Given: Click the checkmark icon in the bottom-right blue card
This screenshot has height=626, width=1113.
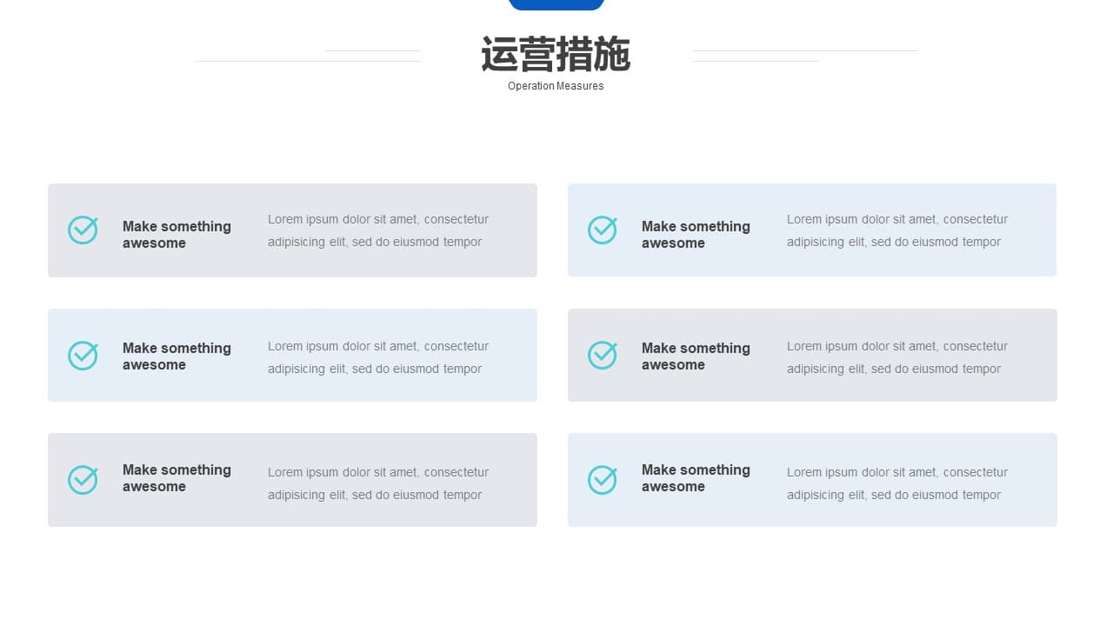Looking at the screenshot, I should (x=603, y=480).
